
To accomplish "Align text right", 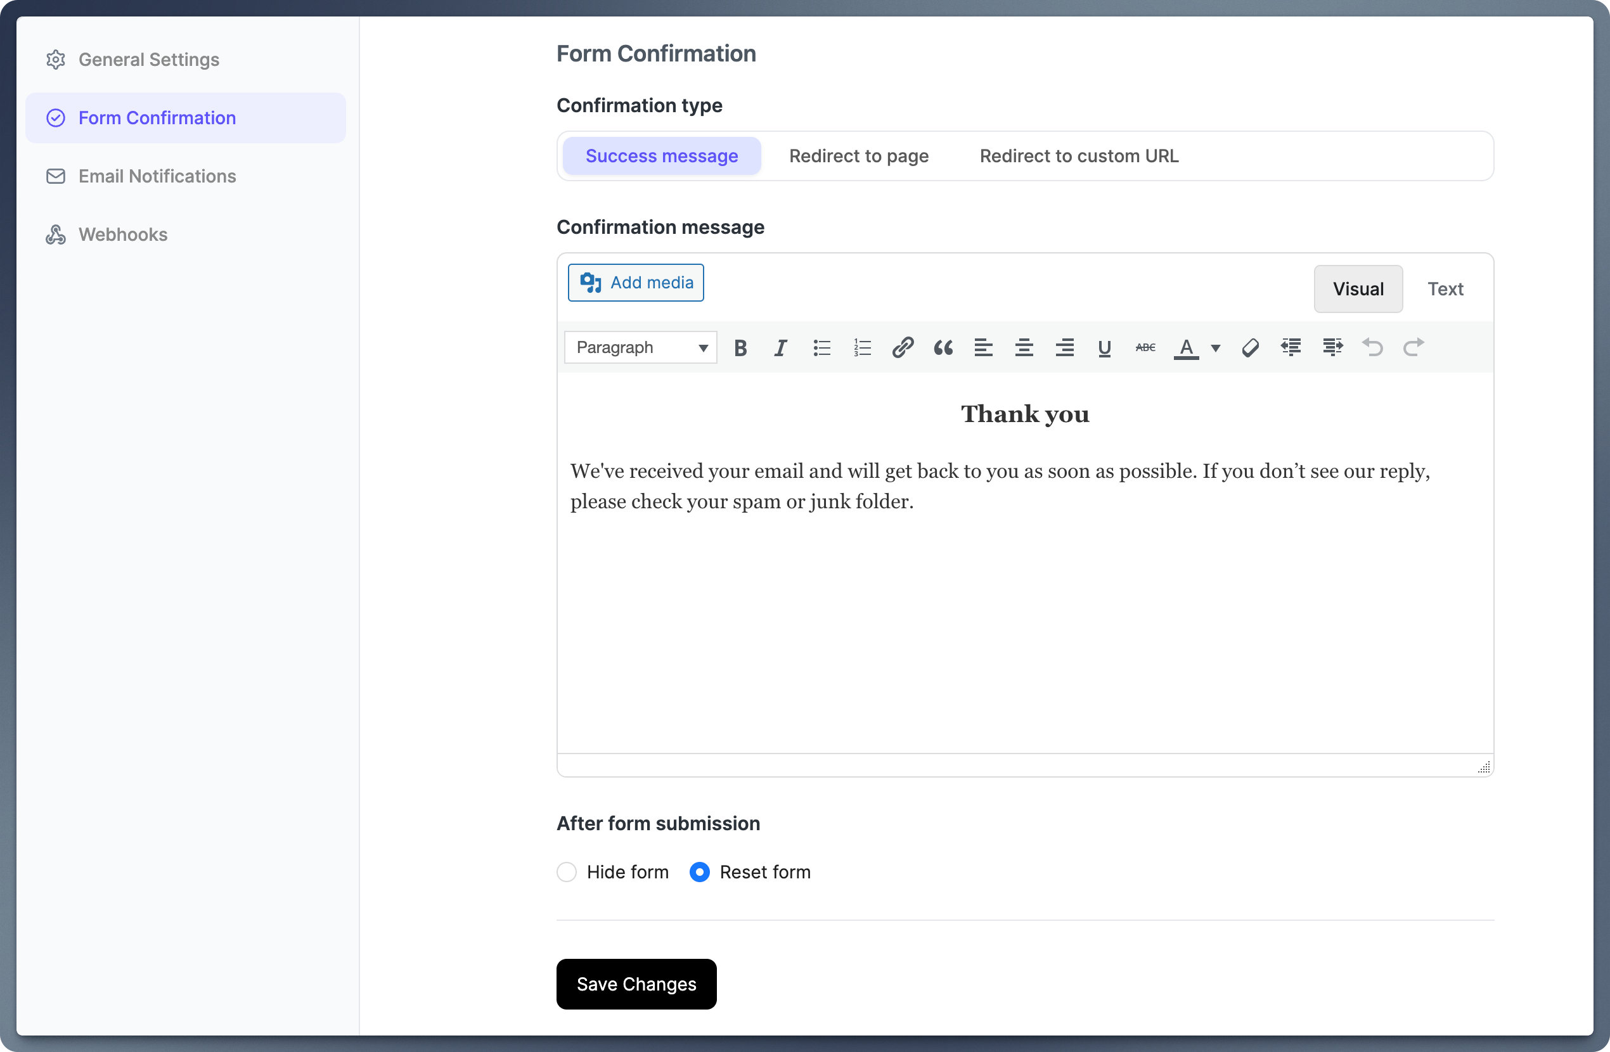I will point(1065,348).
